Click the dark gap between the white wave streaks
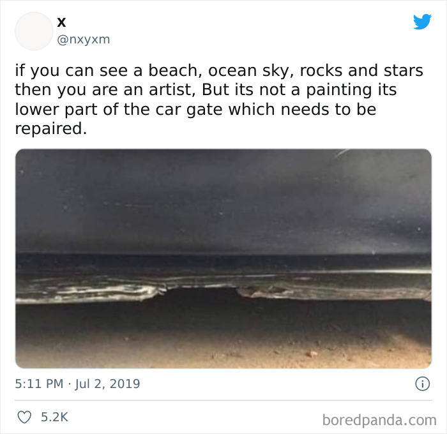Image resolution: width=447 pixels, height=434 pixels. (199, 294)
